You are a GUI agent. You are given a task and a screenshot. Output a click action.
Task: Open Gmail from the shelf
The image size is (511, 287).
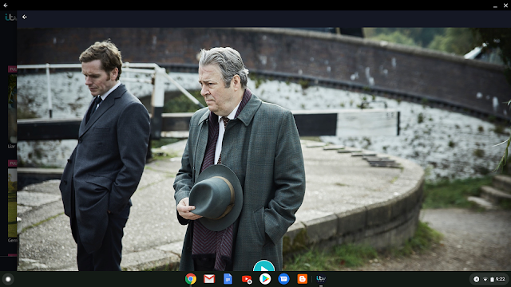coord(209,279)
